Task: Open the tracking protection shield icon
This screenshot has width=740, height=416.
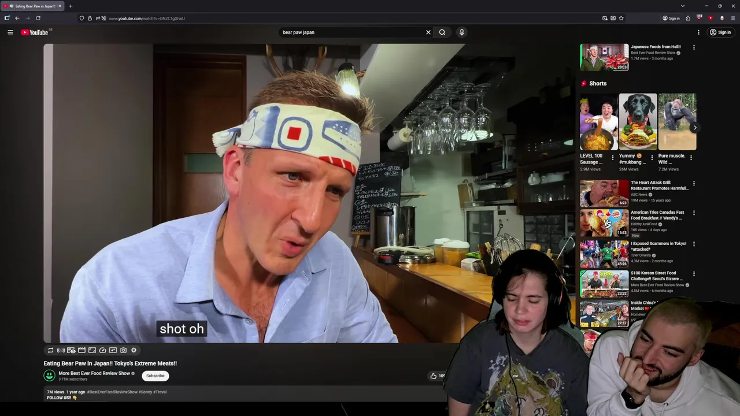Action: click(x=82, y=18)
